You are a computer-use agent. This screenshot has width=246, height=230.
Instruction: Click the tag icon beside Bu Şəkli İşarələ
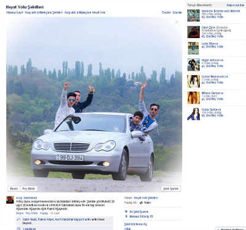click(x=126, y=212)
